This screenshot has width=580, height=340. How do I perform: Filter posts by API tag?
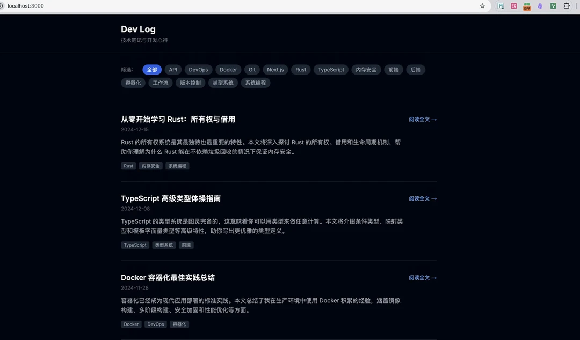tap(173, 70)
